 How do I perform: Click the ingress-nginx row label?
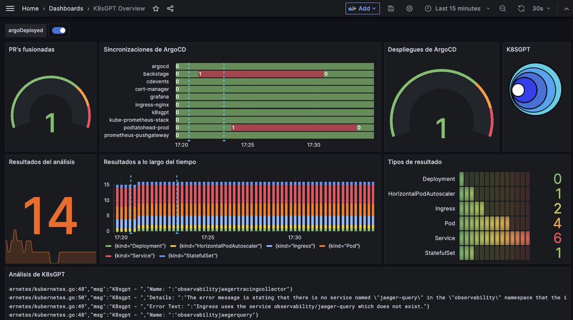pos(152,104)
